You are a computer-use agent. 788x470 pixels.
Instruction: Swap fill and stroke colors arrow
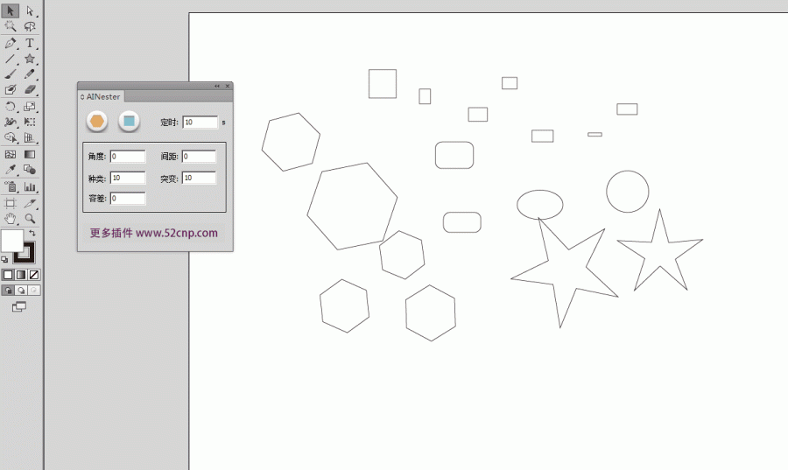point(32,233)
